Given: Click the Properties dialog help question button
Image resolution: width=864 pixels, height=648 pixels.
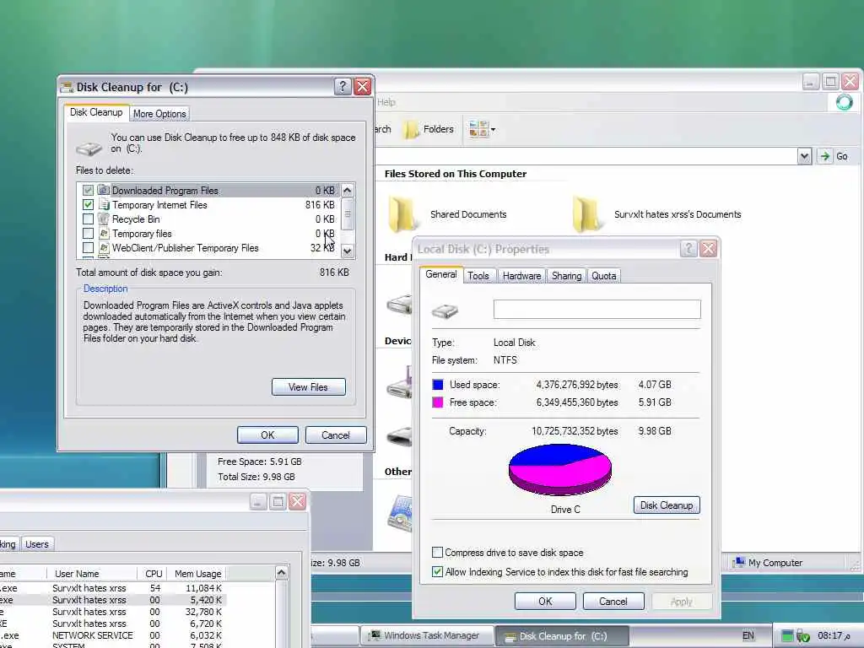Looking at the screenshot, I should [688, 249].
